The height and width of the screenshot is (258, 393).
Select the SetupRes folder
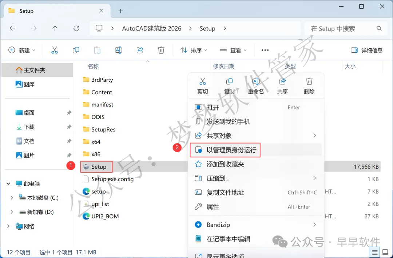[99, 129]
